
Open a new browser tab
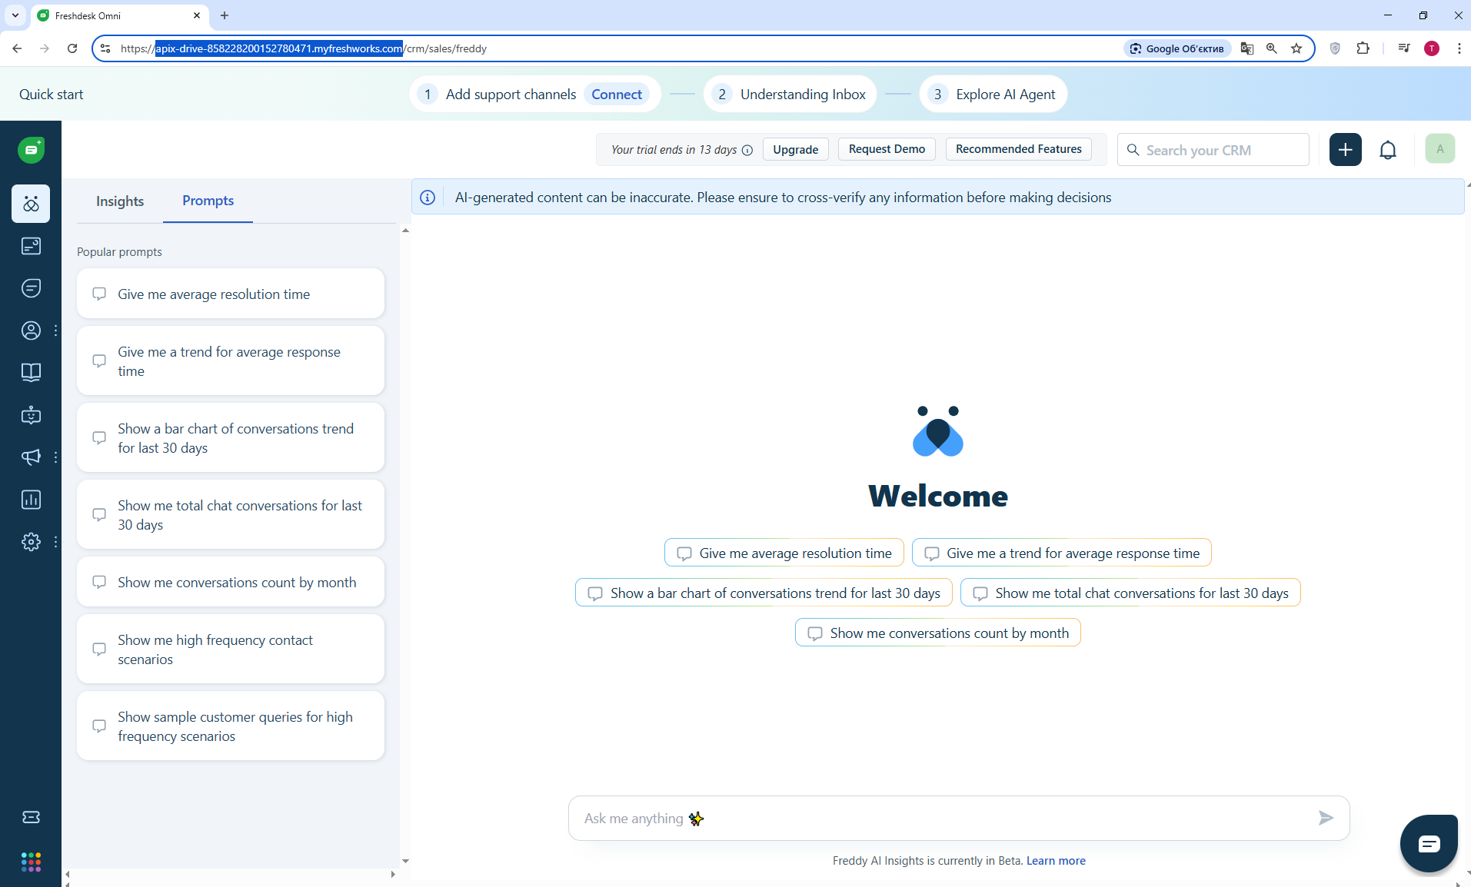pyautogui.click(x=225, y=15)
